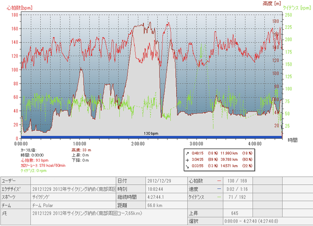The width and height of the screenshot is (313, 226).
Task: Click the メモ label cell
Action: point(16,217)
